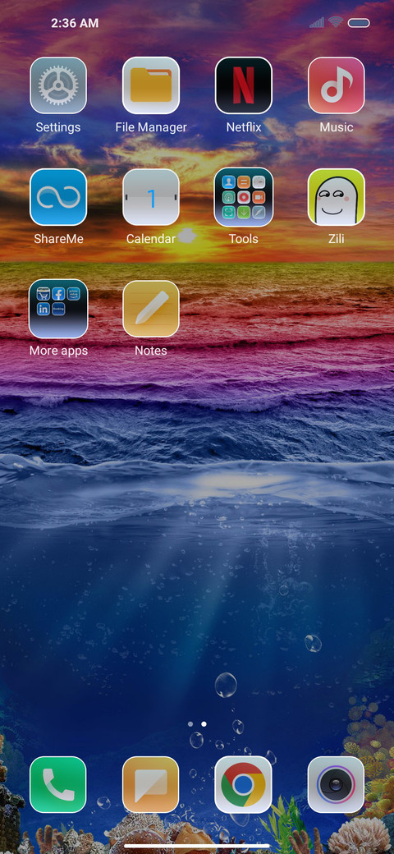Launch the Zili app

tap(337, 197)
